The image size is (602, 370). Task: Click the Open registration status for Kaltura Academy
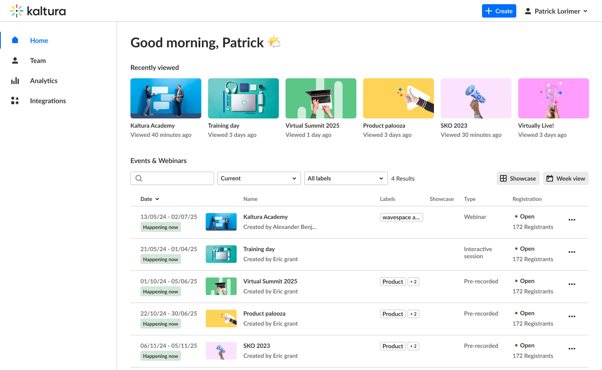525,216
